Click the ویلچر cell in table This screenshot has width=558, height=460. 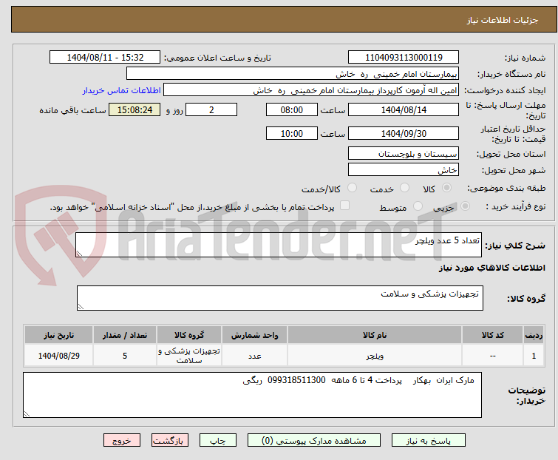point(375,355)
